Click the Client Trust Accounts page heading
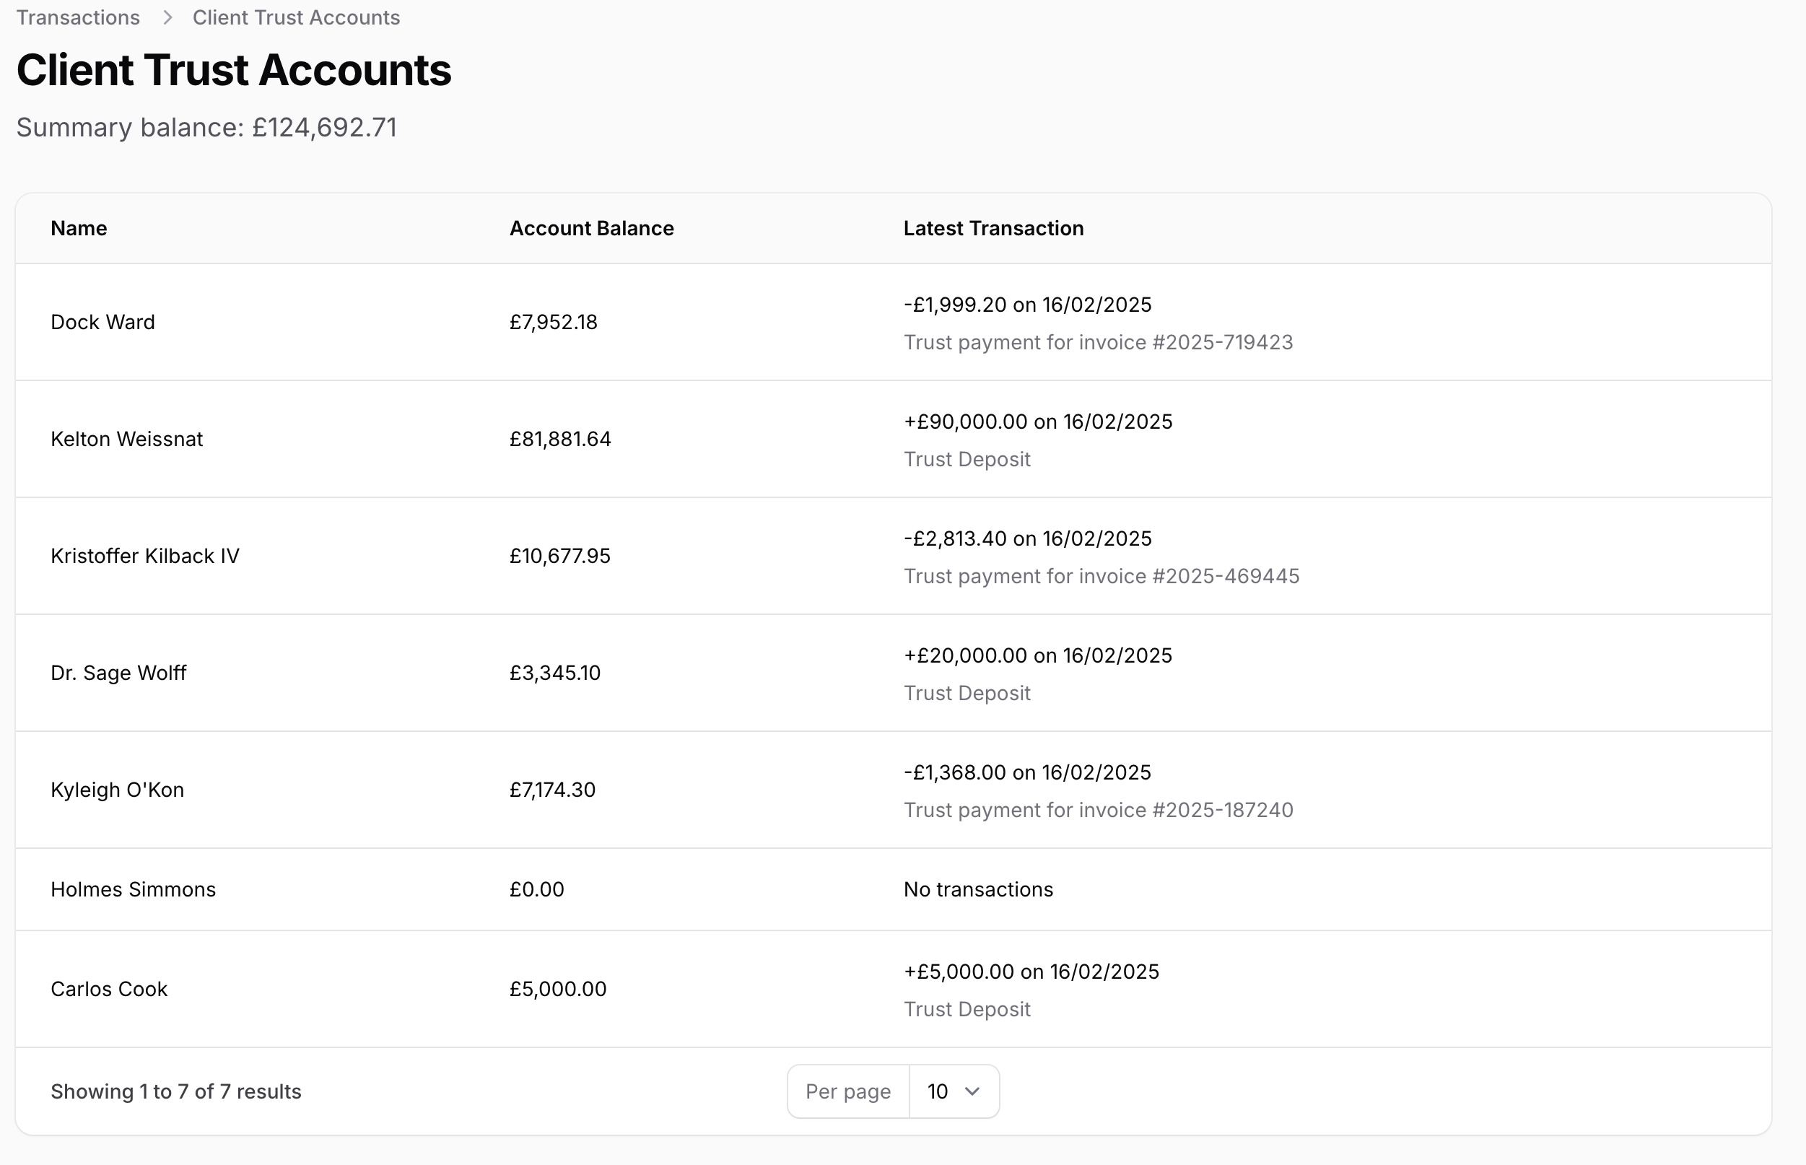The height and width of the screenshot is (1165, 1806). pyautogui.click(x=234, y=70)
